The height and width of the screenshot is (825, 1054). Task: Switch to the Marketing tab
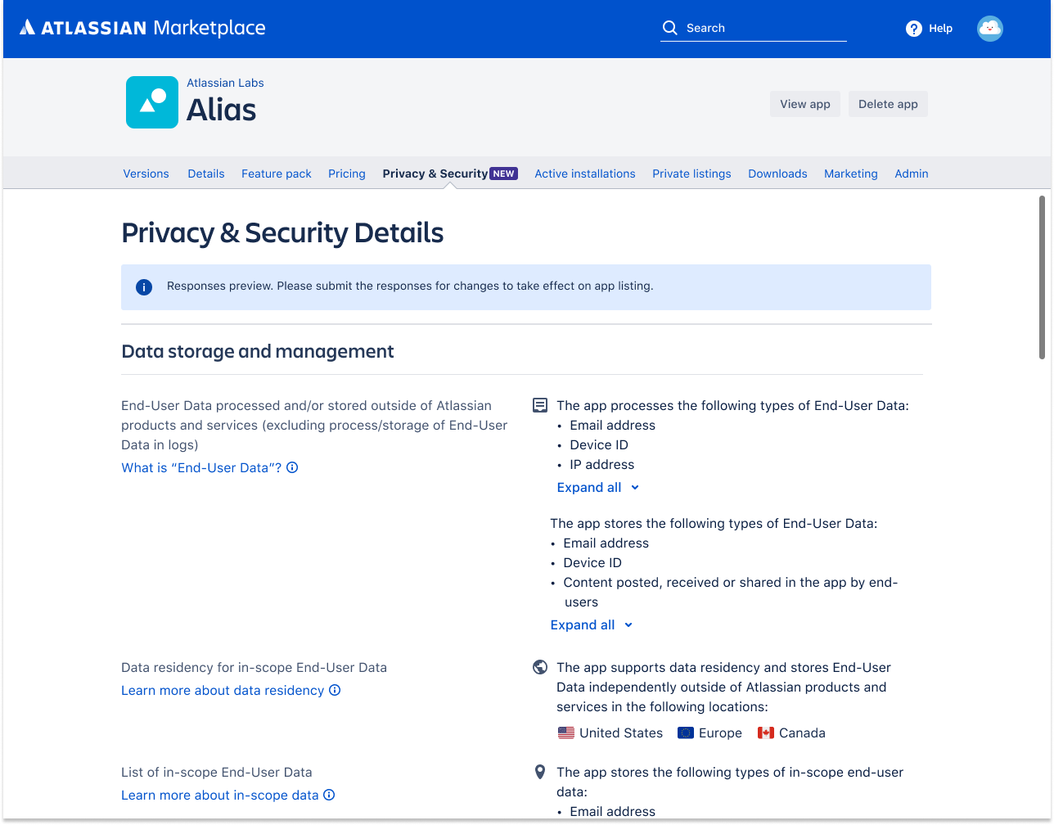coord(851,174)
